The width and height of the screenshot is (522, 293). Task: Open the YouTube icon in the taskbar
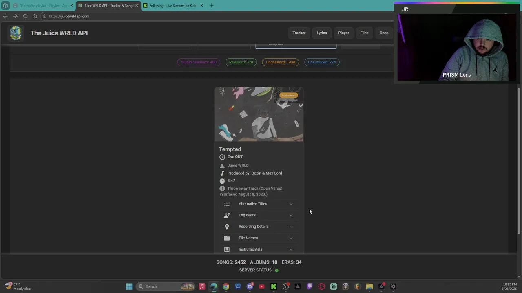(x=262, y=286)
